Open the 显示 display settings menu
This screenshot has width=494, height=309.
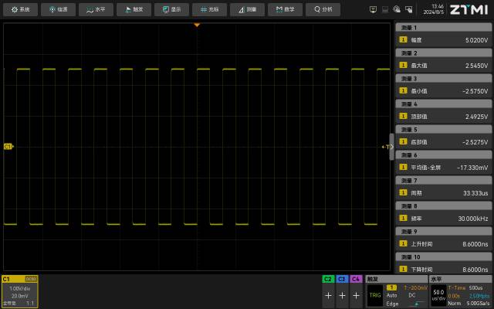(171, 9)
